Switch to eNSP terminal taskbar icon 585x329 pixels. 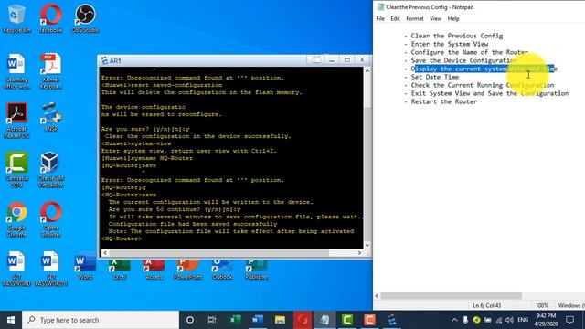(392, 320)
